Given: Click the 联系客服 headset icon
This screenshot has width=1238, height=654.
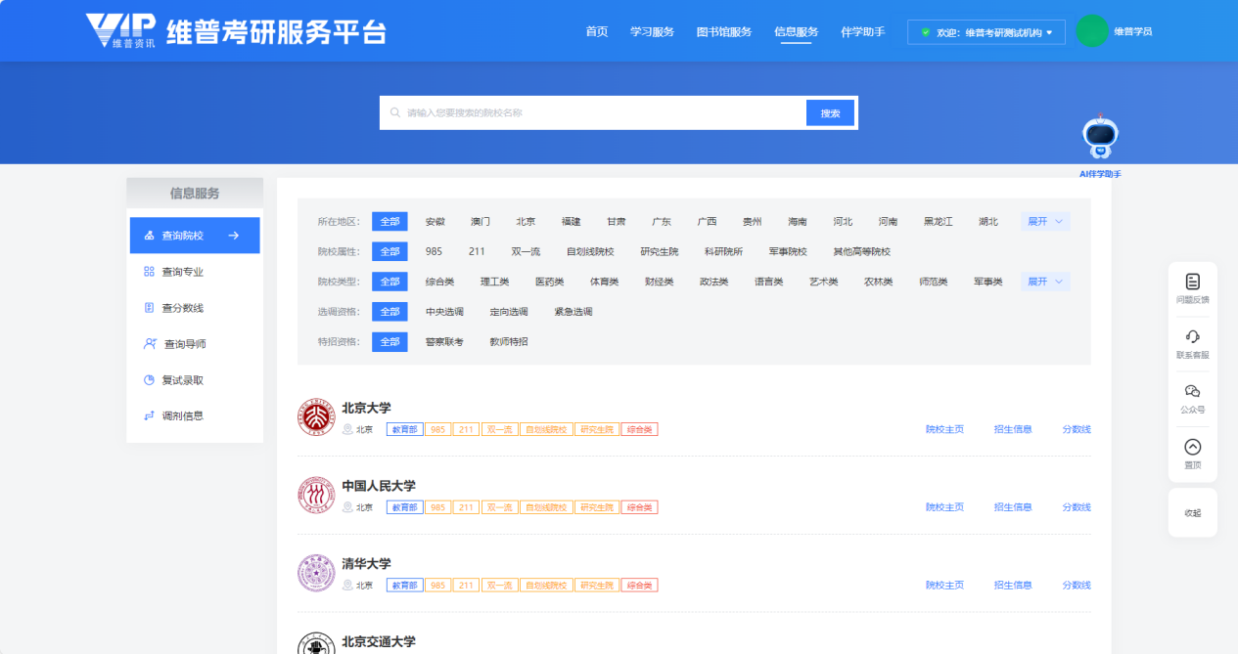Looking at the screenshot, I should coord(1192,337).
